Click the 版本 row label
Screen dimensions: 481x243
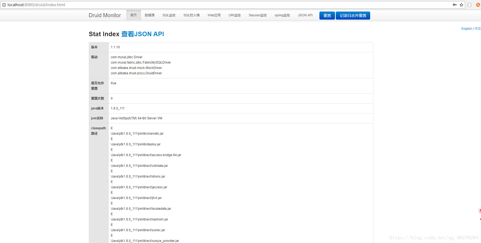coord(94,47)
